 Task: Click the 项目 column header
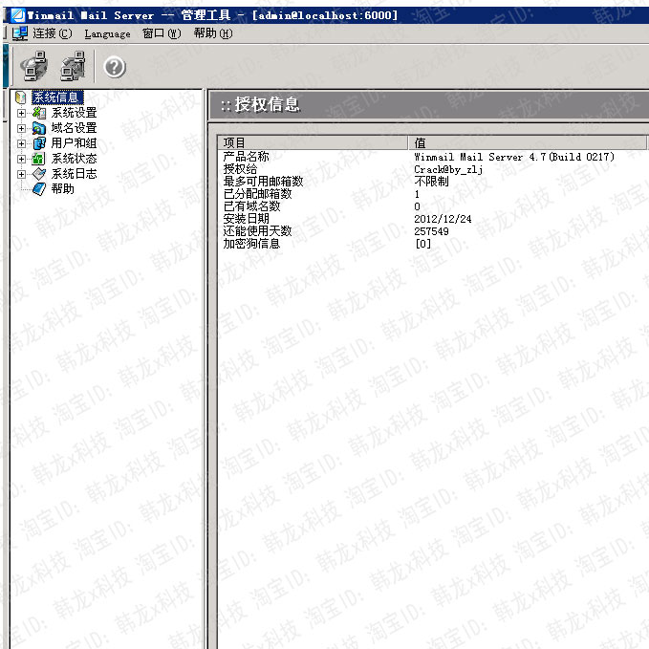313,142
